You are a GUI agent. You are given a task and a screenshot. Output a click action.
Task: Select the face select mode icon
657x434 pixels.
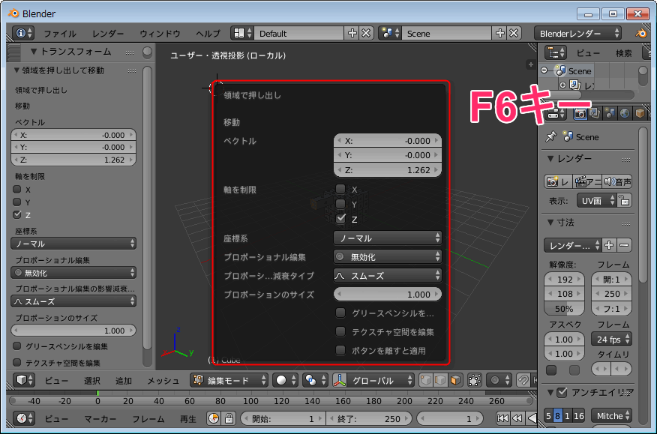[455, 380]
